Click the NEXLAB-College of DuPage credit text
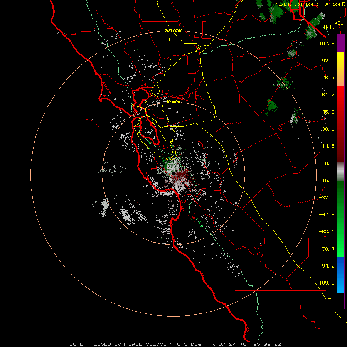 pyautogui.click(x=311, y=4)
